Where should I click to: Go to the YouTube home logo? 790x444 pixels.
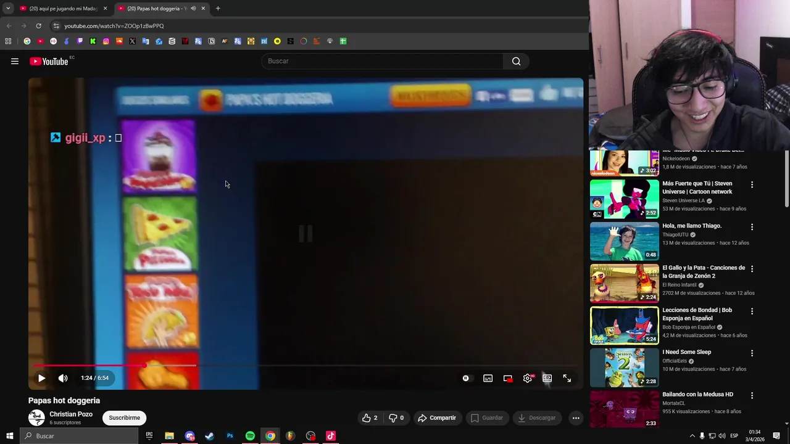pyautogui.click(x=49, y=61)
